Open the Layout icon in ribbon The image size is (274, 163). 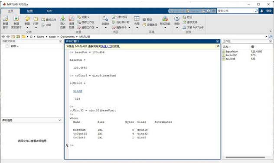[x=137, y=19]
